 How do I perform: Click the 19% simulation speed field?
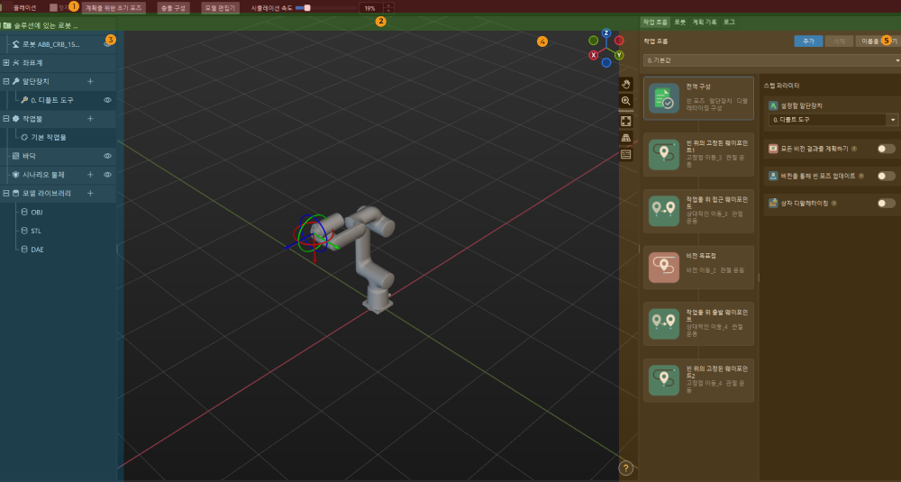[x=372, y=8]
